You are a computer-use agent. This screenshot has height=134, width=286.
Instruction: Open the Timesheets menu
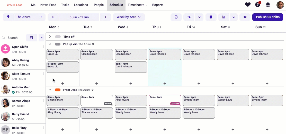pos(137,5)
